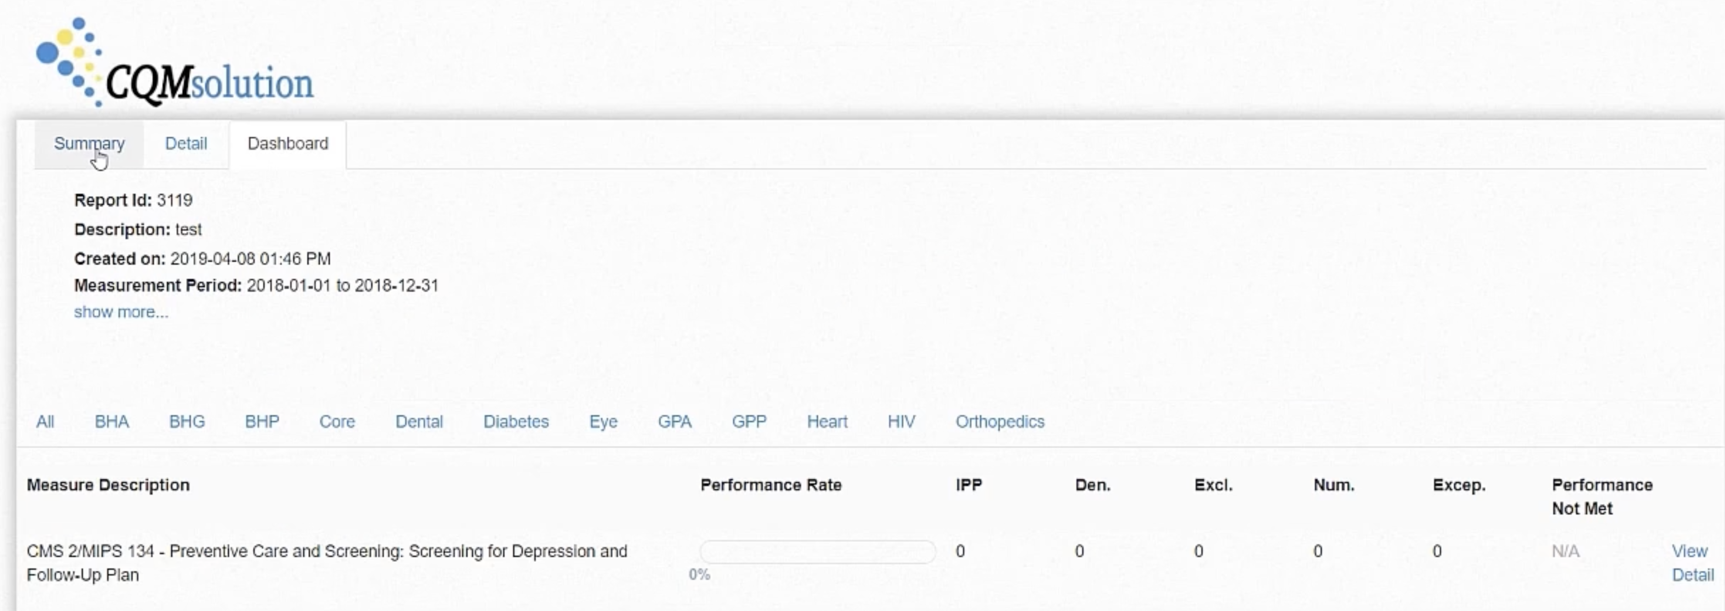Filter measures by GPP category
Screen dimensions: 1725x611
(x=749, y=422)
